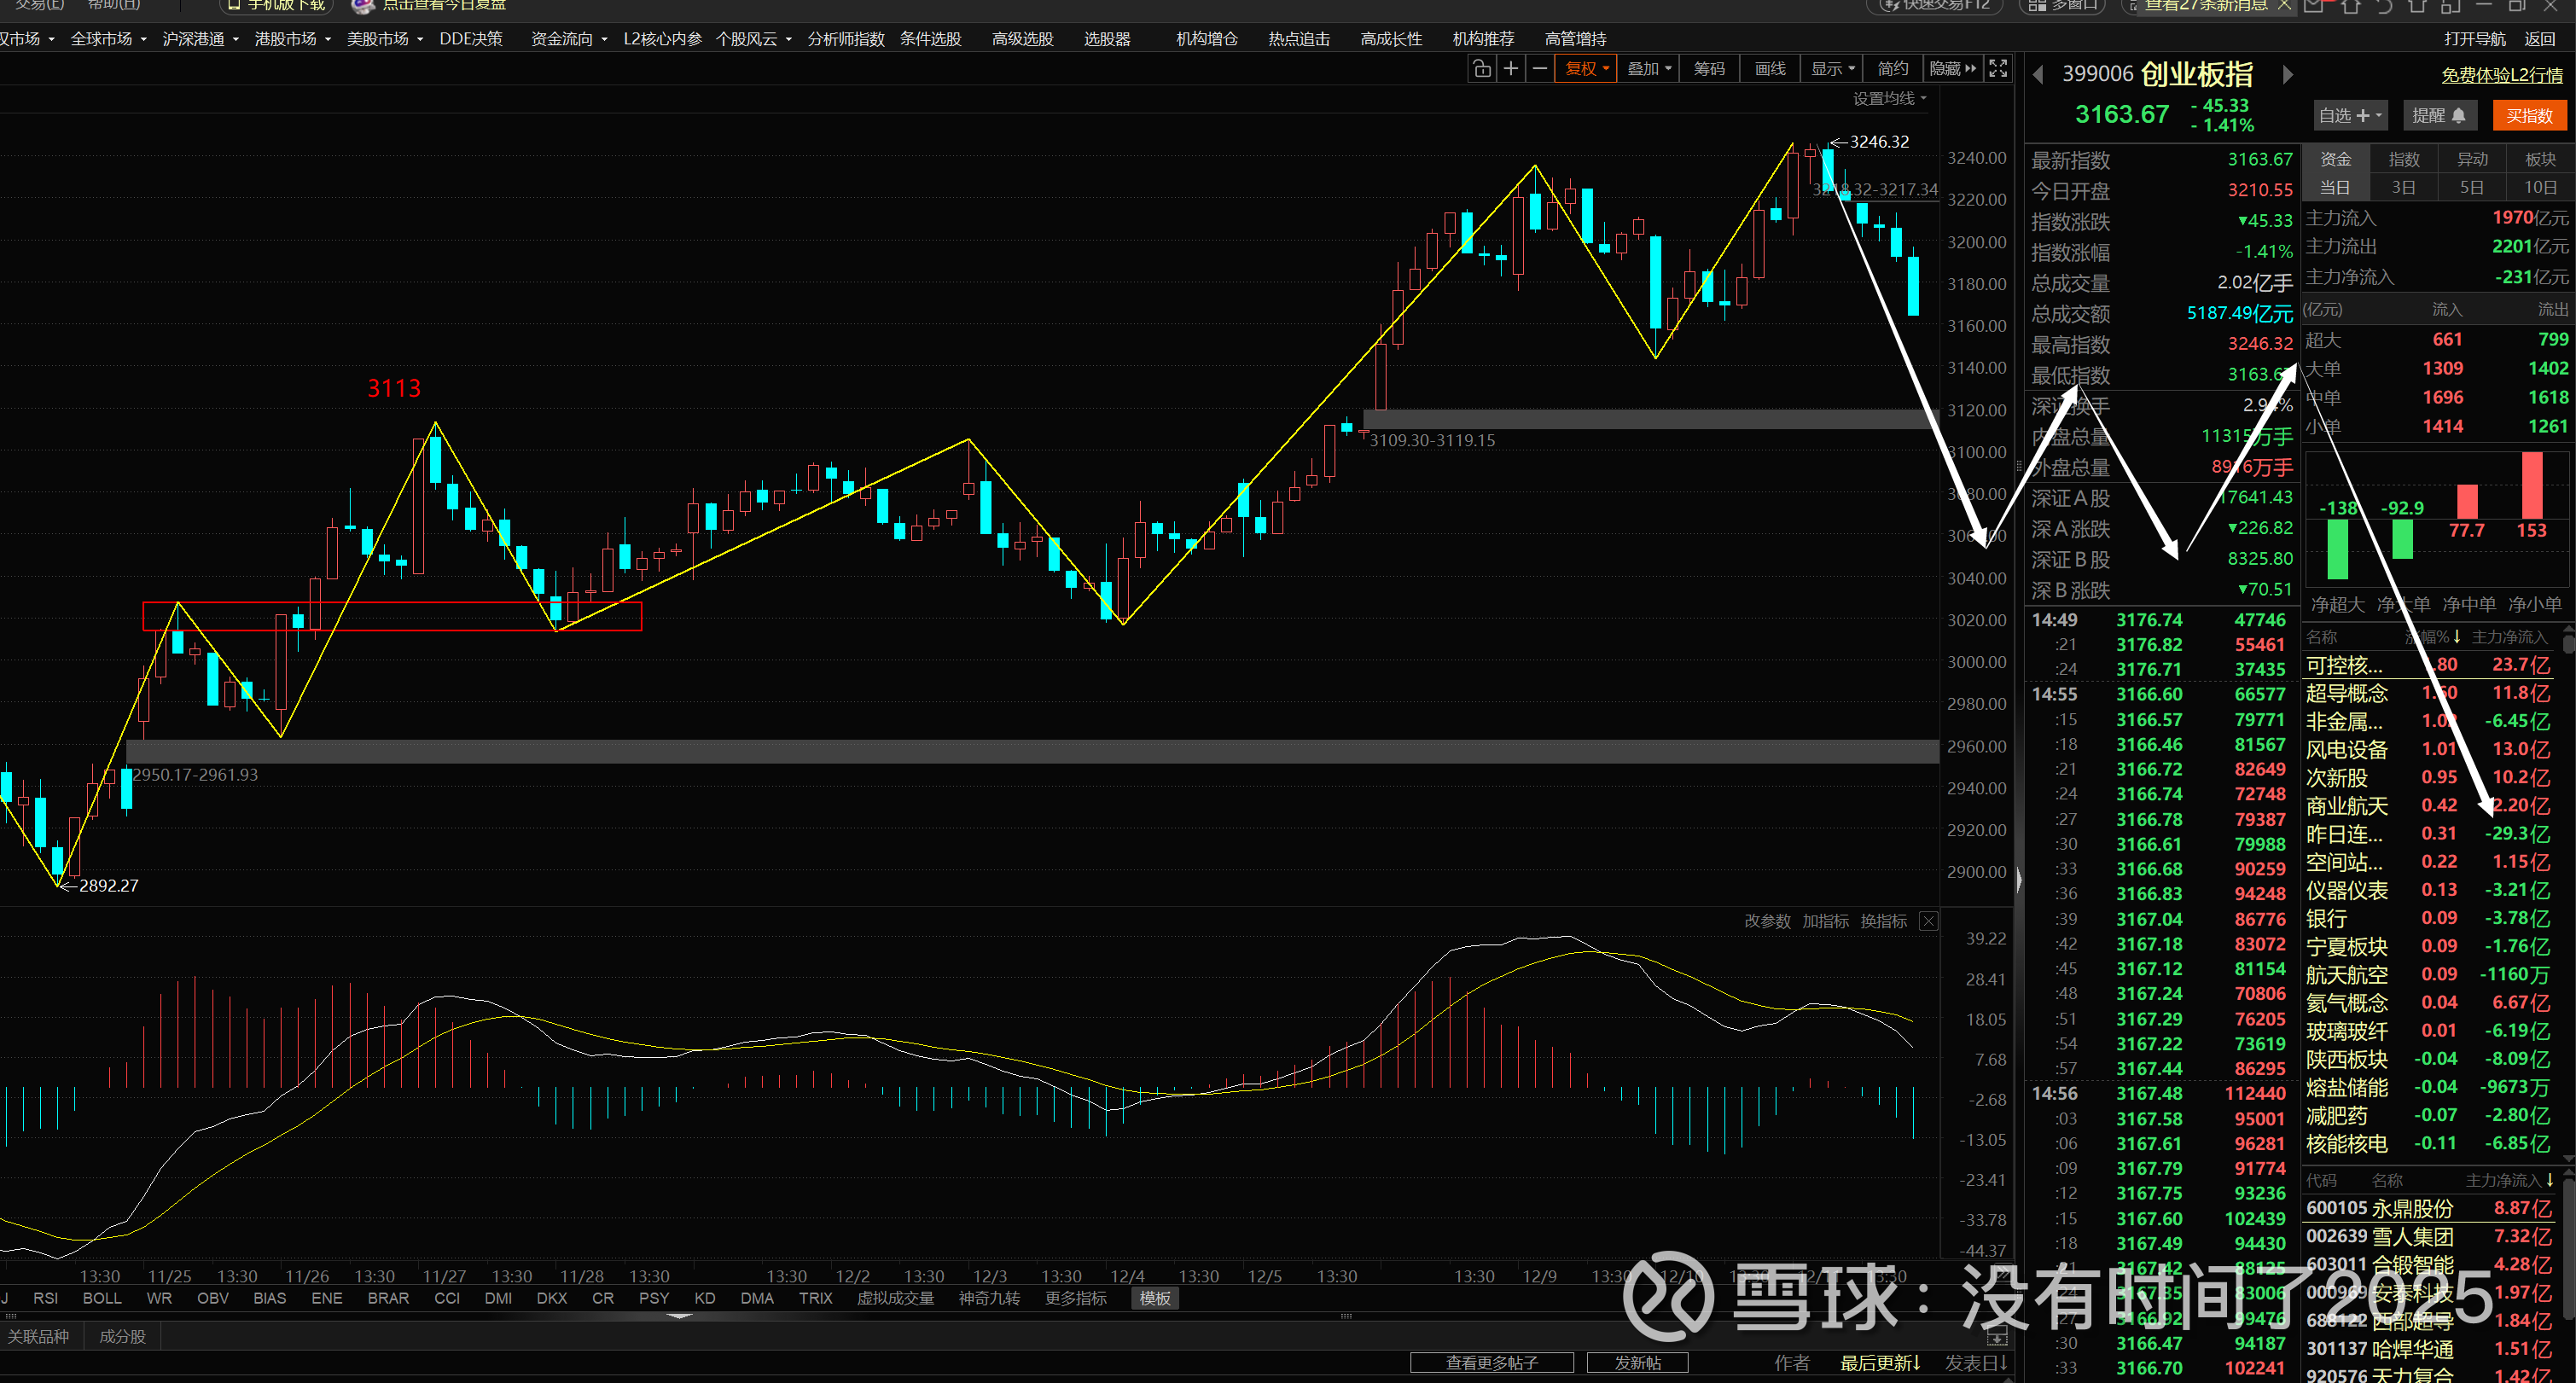The width and height of the screenshot is (2576, 1383).
Task: Zoom out chart with minus icon
Action: [x=1540, y=69]
